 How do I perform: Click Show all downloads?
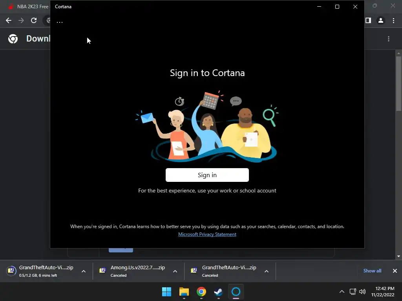tap(372, 271)
